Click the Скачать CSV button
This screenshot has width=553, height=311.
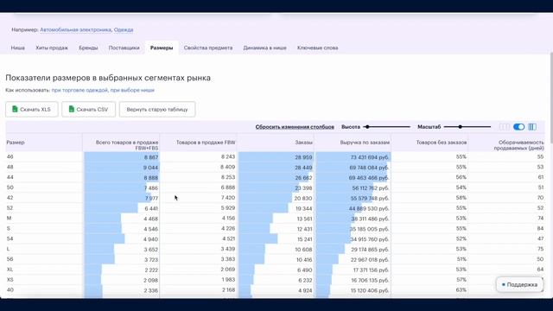pos(88,110)
